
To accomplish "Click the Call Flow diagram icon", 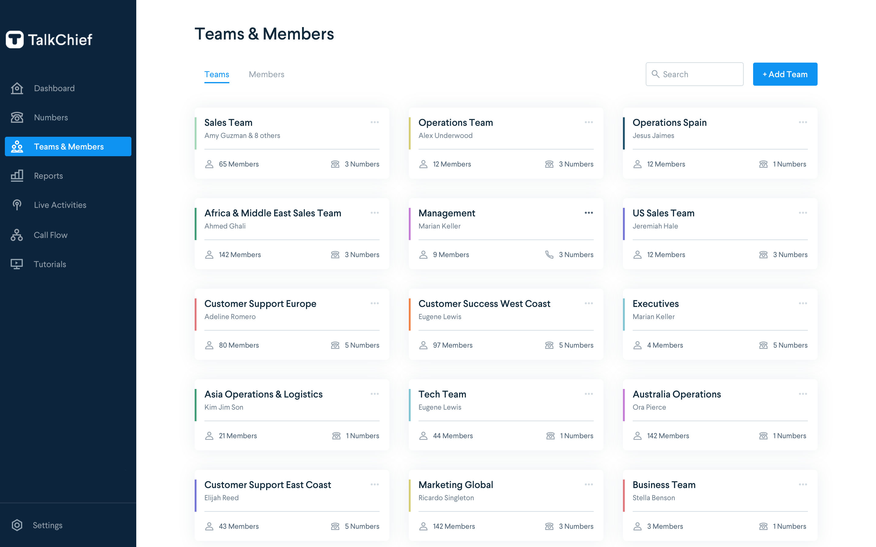I will point(17,235).
